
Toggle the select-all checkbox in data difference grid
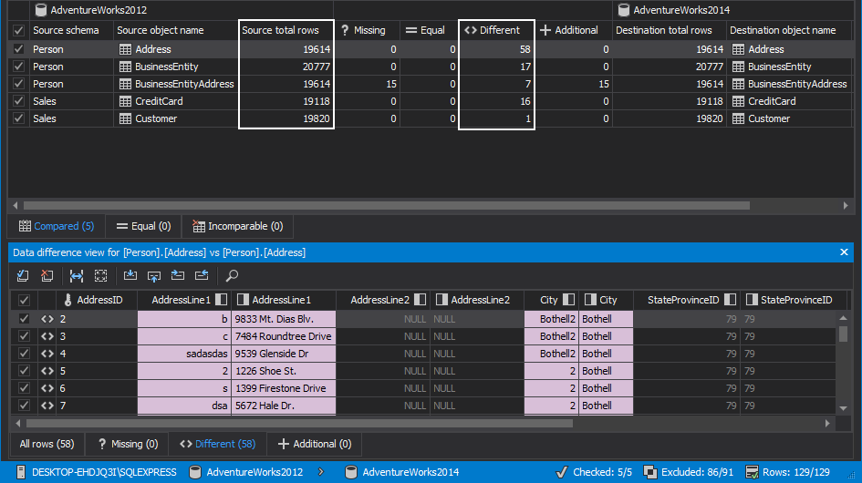point(24,301)
